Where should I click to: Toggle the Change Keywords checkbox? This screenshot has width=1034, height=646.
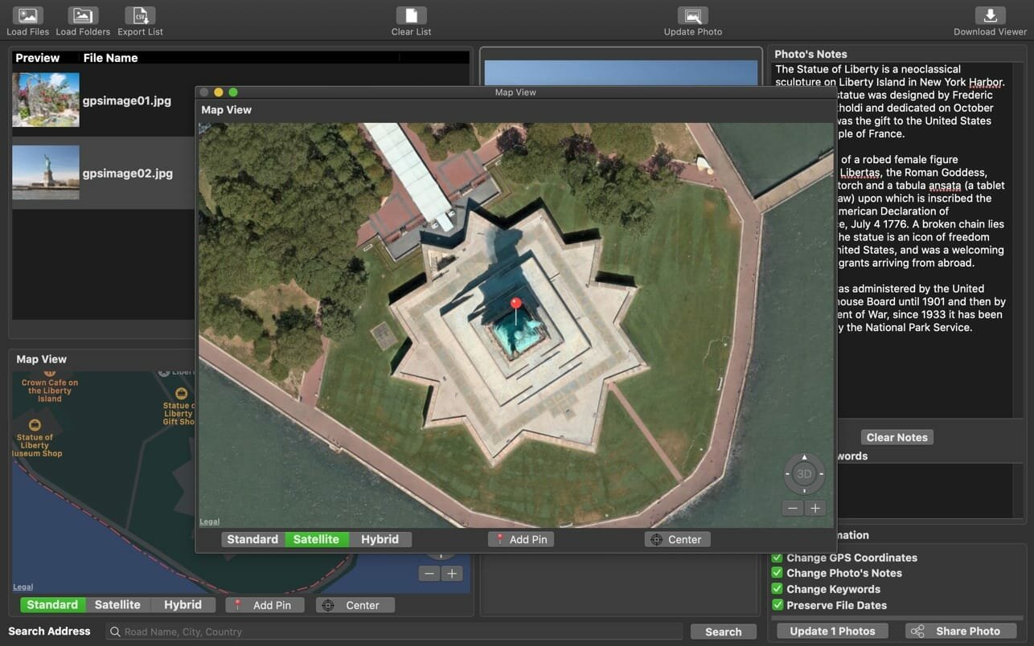pos(778,589)
